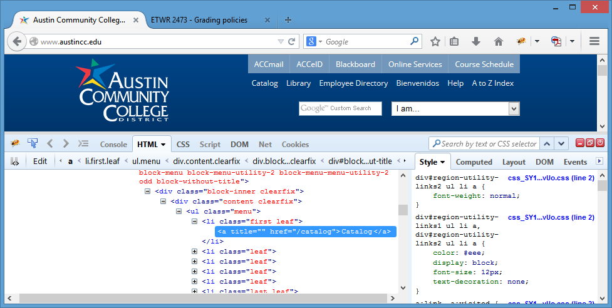Open the Downloads arrow icon

[476, 41]
